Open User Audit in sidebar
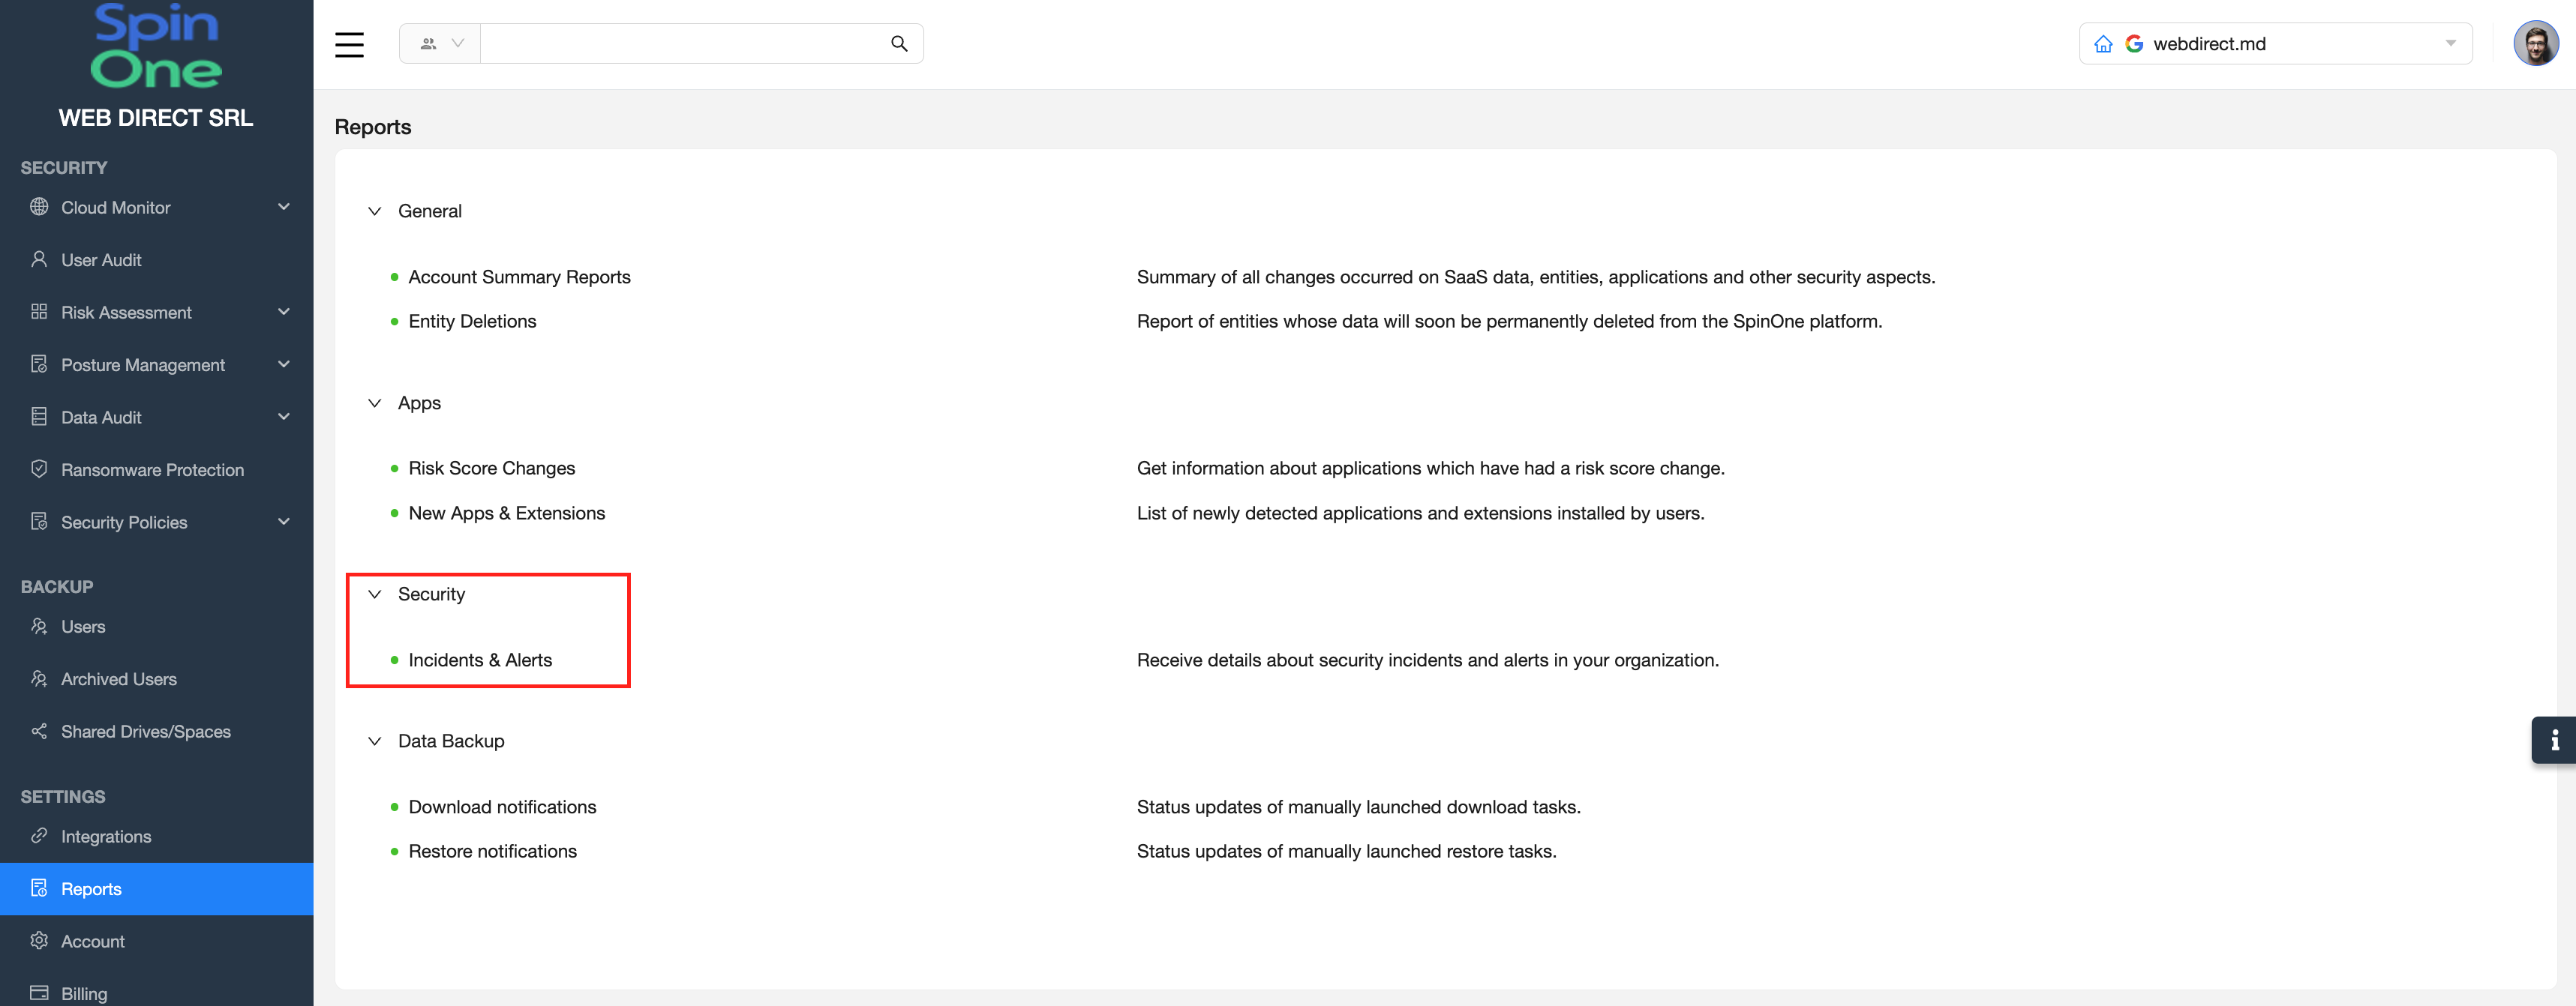 click(x=101, y=259)
